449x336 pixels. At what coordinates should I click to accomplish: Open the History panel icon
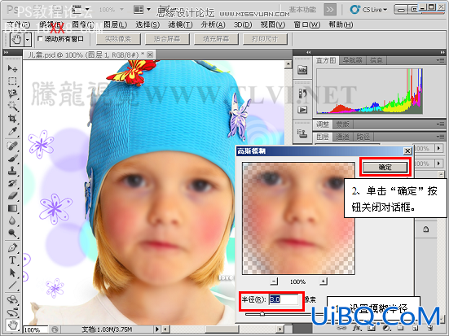tap(302, 94)
